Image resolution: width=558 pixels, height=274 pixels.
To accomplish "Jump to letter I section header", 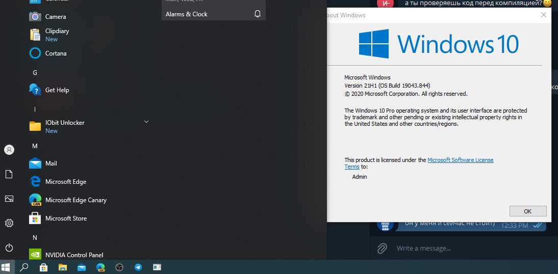I will pyautogui.click(x=35, y=109).
